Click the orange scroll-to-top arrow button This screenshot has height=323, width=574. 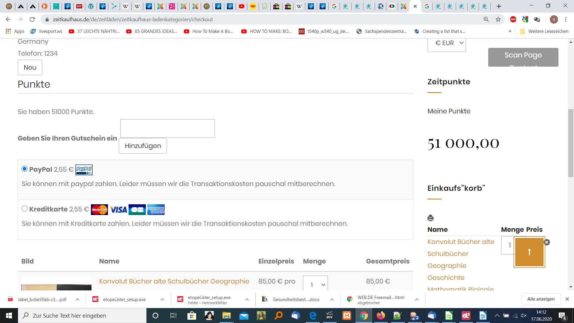click(529, 252)
